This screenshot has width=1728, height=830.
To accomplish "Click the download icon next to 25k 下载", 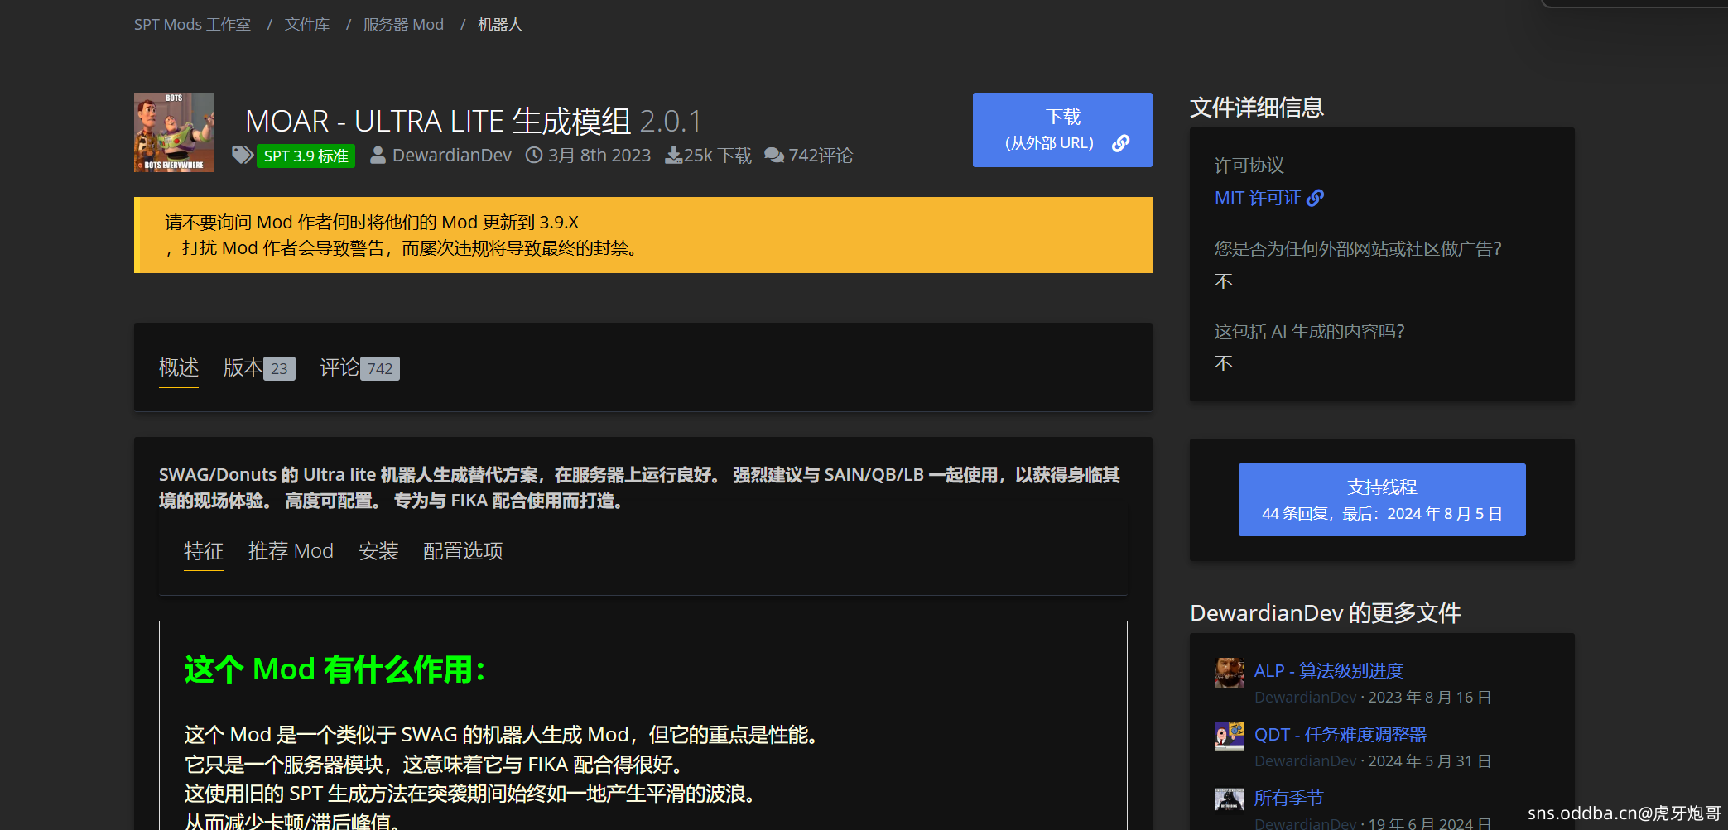I will point(673,156).
